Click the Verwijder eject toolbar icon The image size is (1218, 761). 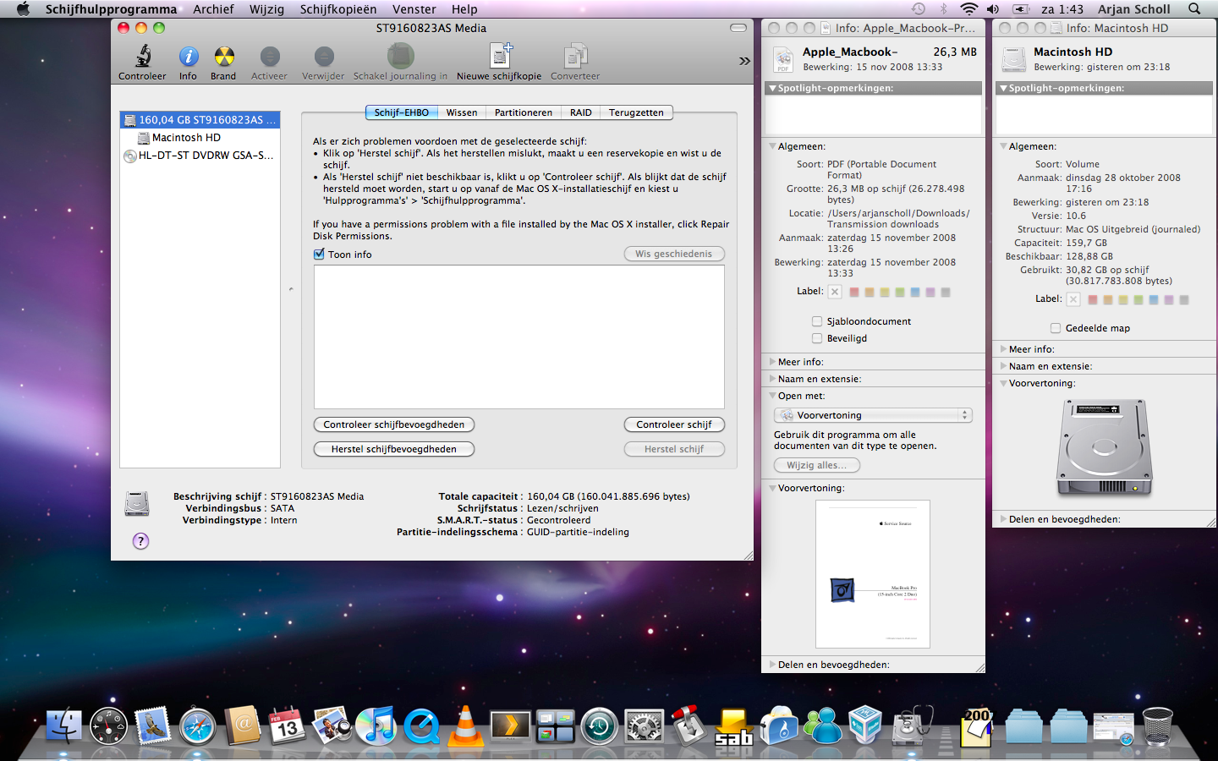point(323,57)
